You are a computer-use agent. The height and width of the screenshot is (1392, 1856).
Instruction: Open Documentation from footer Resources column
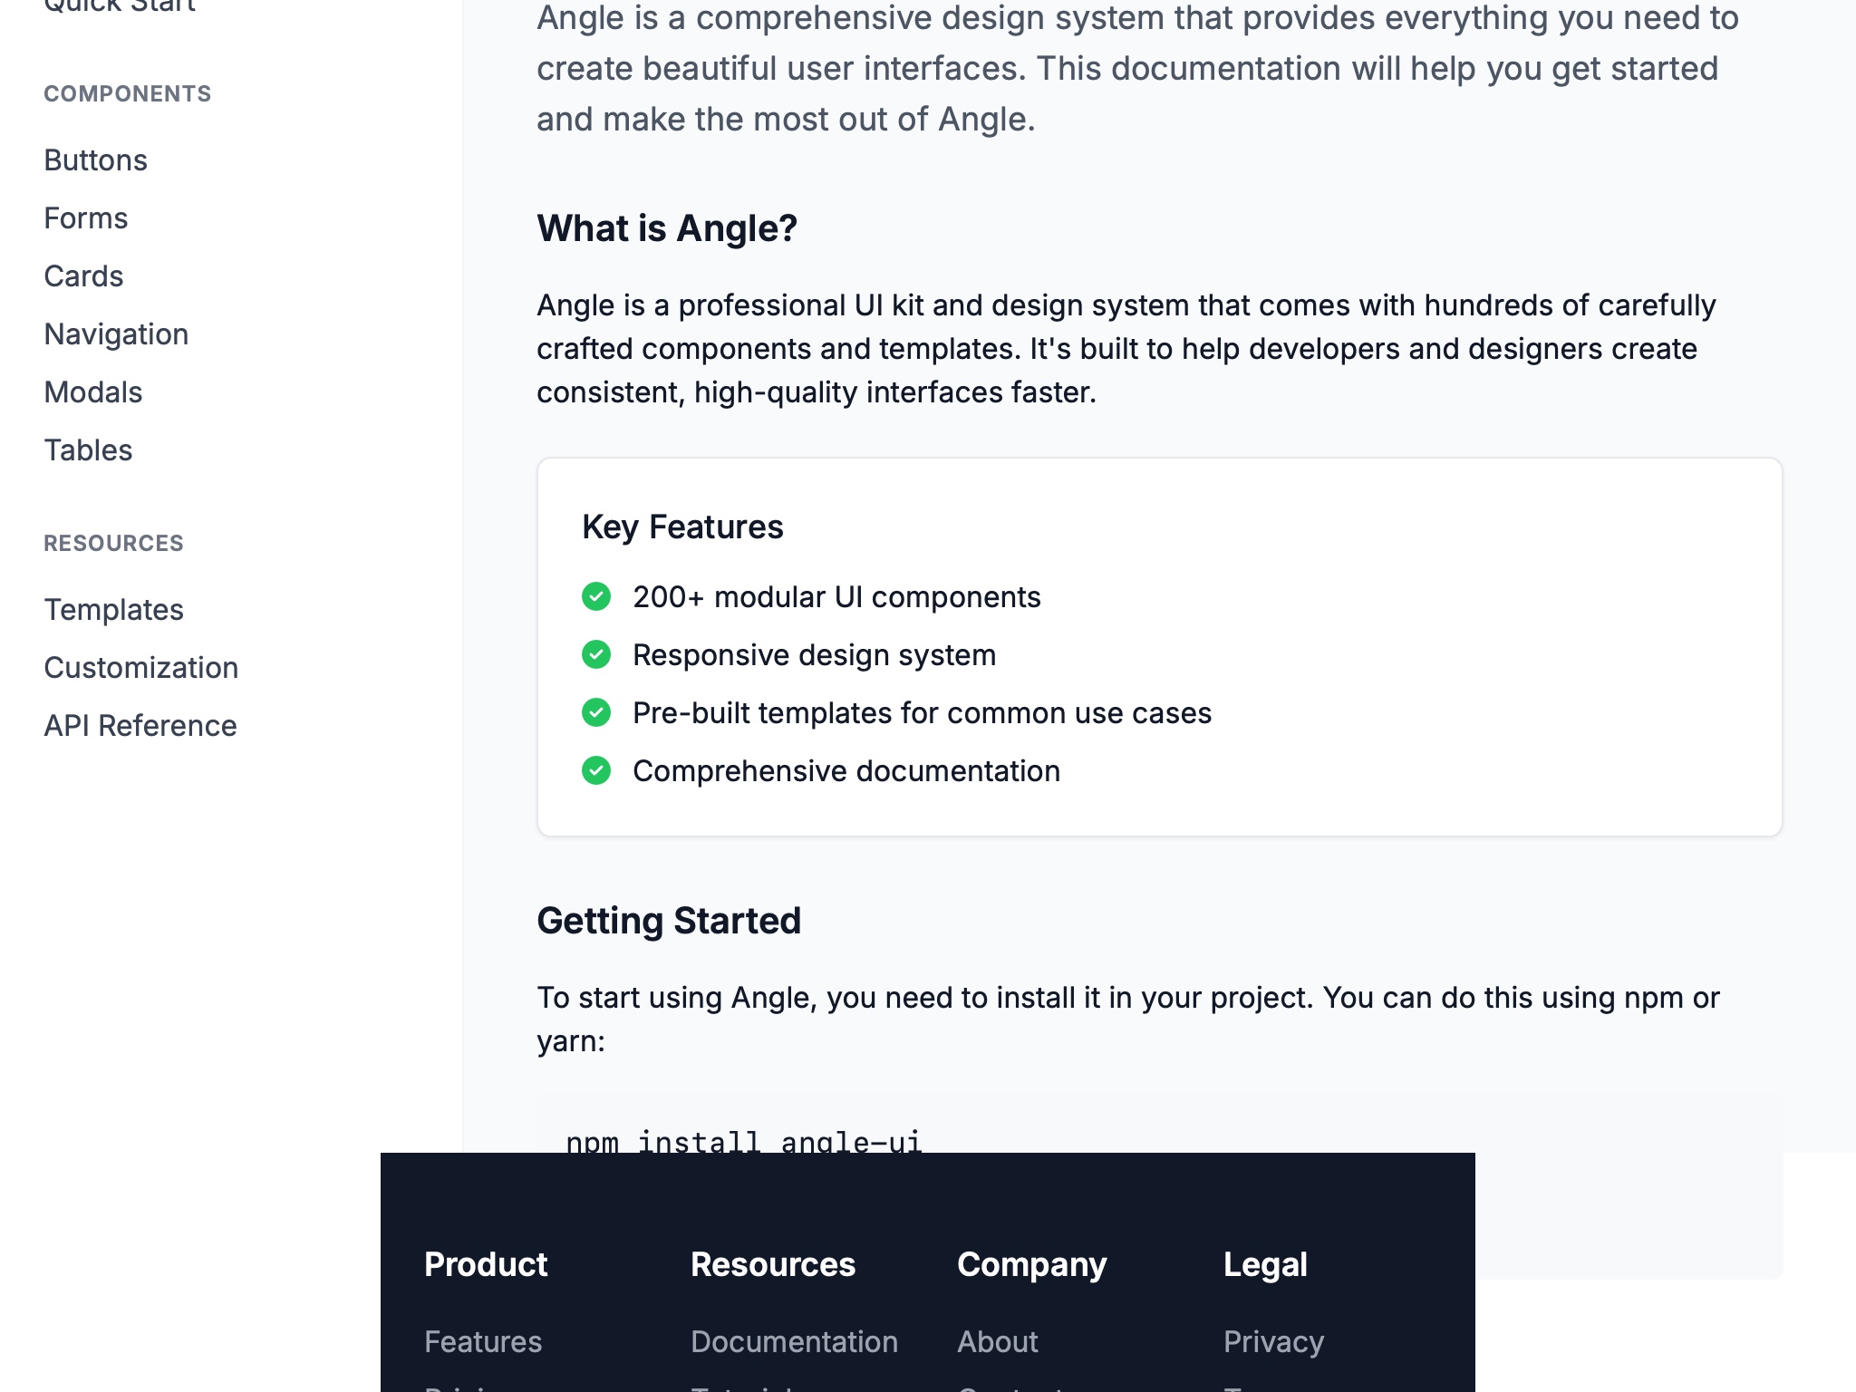[794, 1341]
